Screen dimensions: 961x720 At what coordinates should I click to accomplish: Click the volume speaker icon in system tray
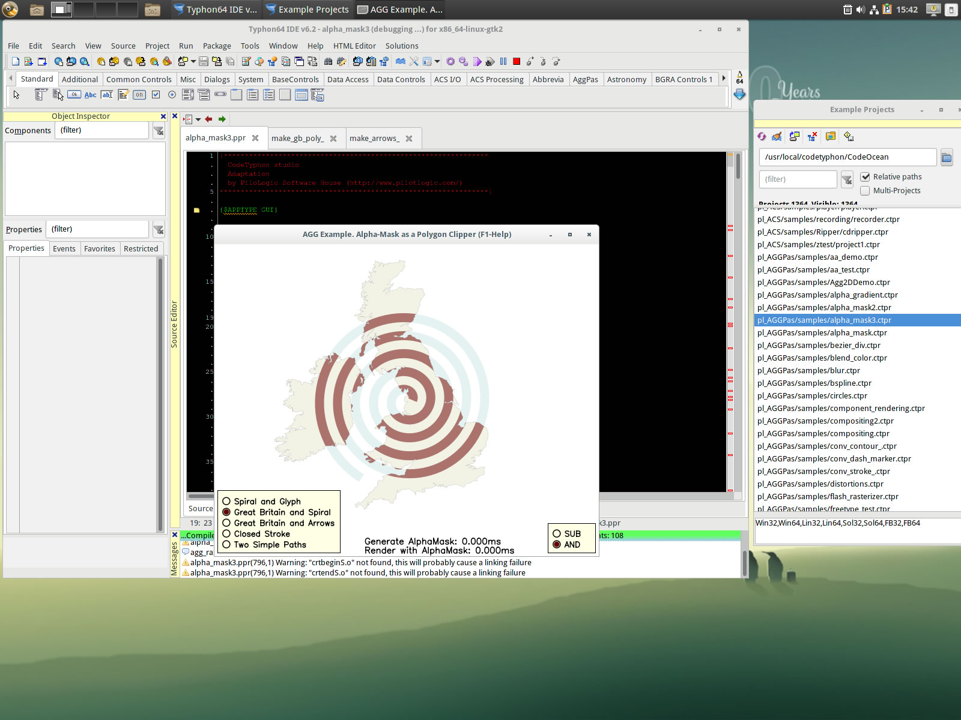coord(861,10)
